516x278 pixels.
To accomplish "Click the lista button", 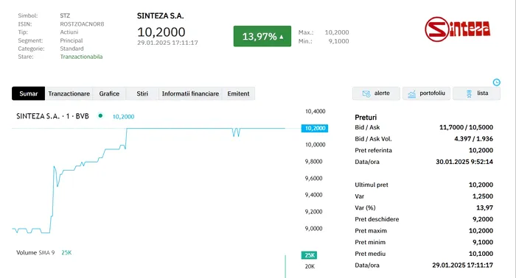I will pyautogui.click(x=476, y=93).
